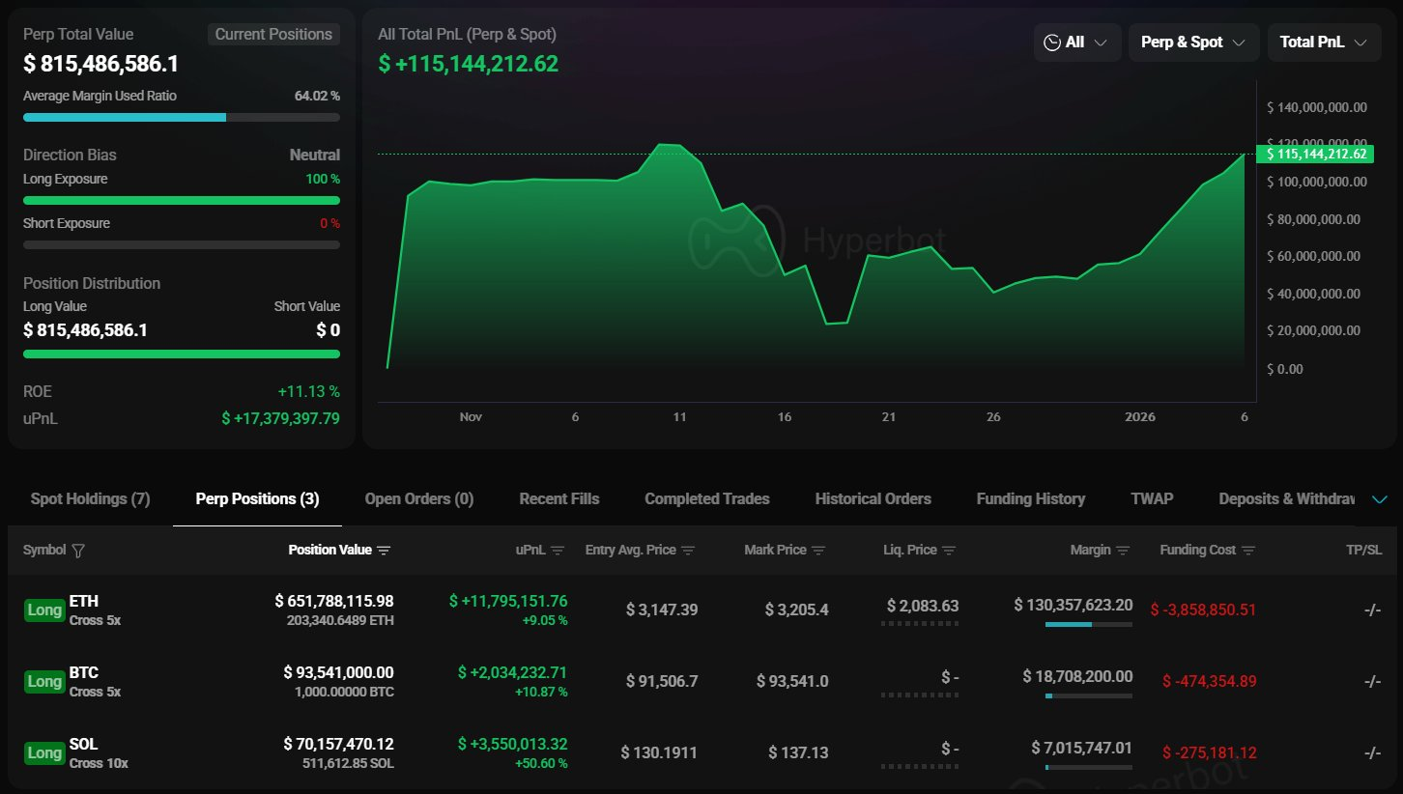The image size is (1403, 794).
Task: Expand the hidden tabs chevron
Action: pos(1380,499)
